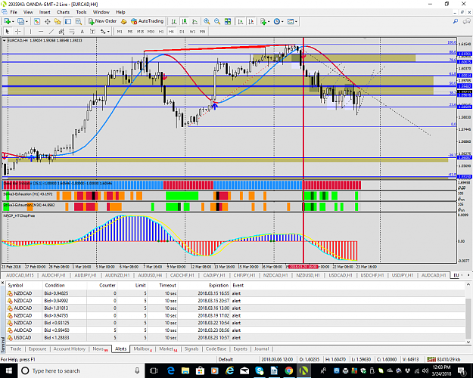Open the Market Watch panel icon
473x378 pixels.
tap(37, 21)
